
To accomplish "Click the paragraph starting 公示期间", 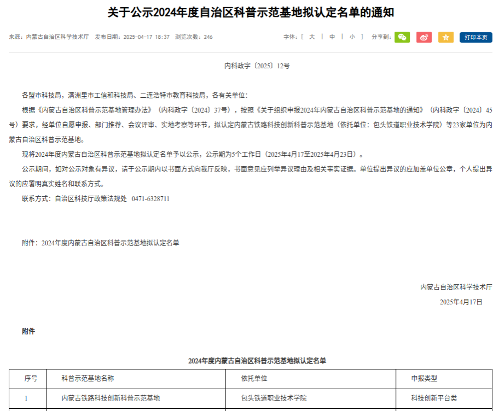I will 251,177.
